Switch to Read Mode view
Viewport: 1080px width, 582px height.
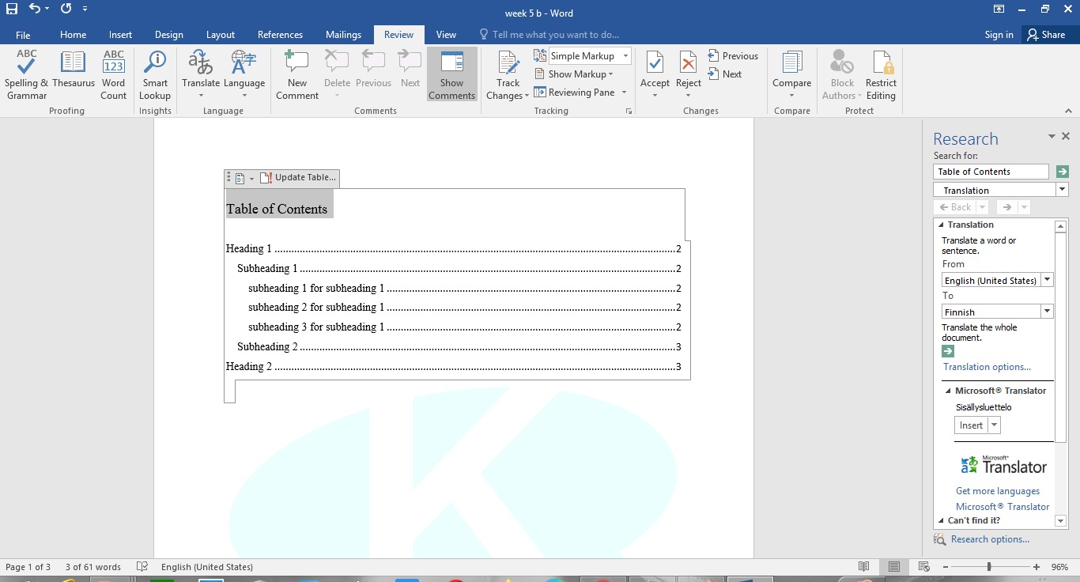point(863,567)
